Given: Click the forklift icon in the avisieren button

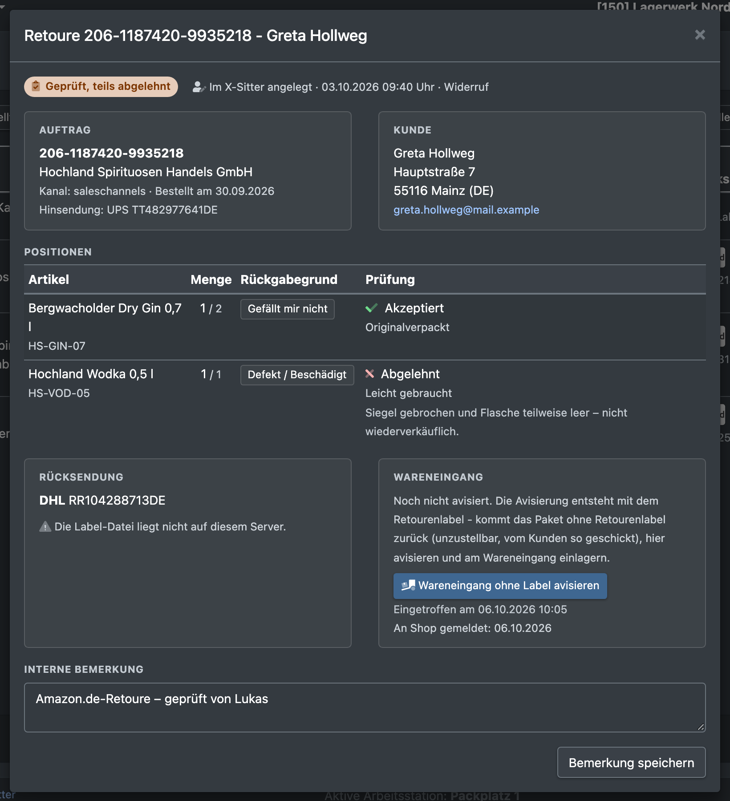Looking at the screenshot, I should pyautogui.click(x=408, y=586).
